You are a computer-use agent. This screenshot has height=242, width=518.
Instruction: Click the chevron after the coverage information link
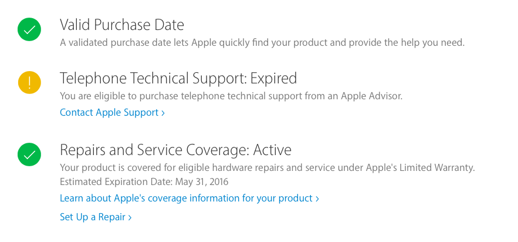pyautogui.click(x=317, y=199)
